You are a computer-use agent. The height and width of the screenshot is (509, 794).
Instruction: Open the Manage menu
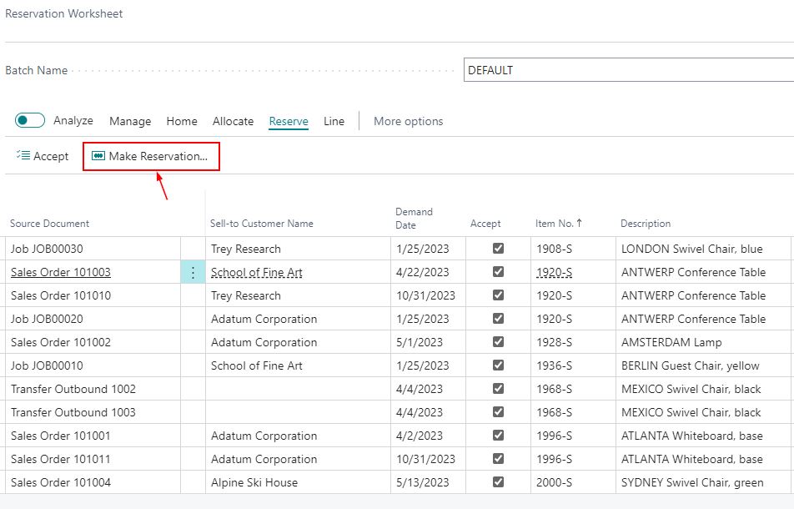pyautogui.click(x=130, y=121)
